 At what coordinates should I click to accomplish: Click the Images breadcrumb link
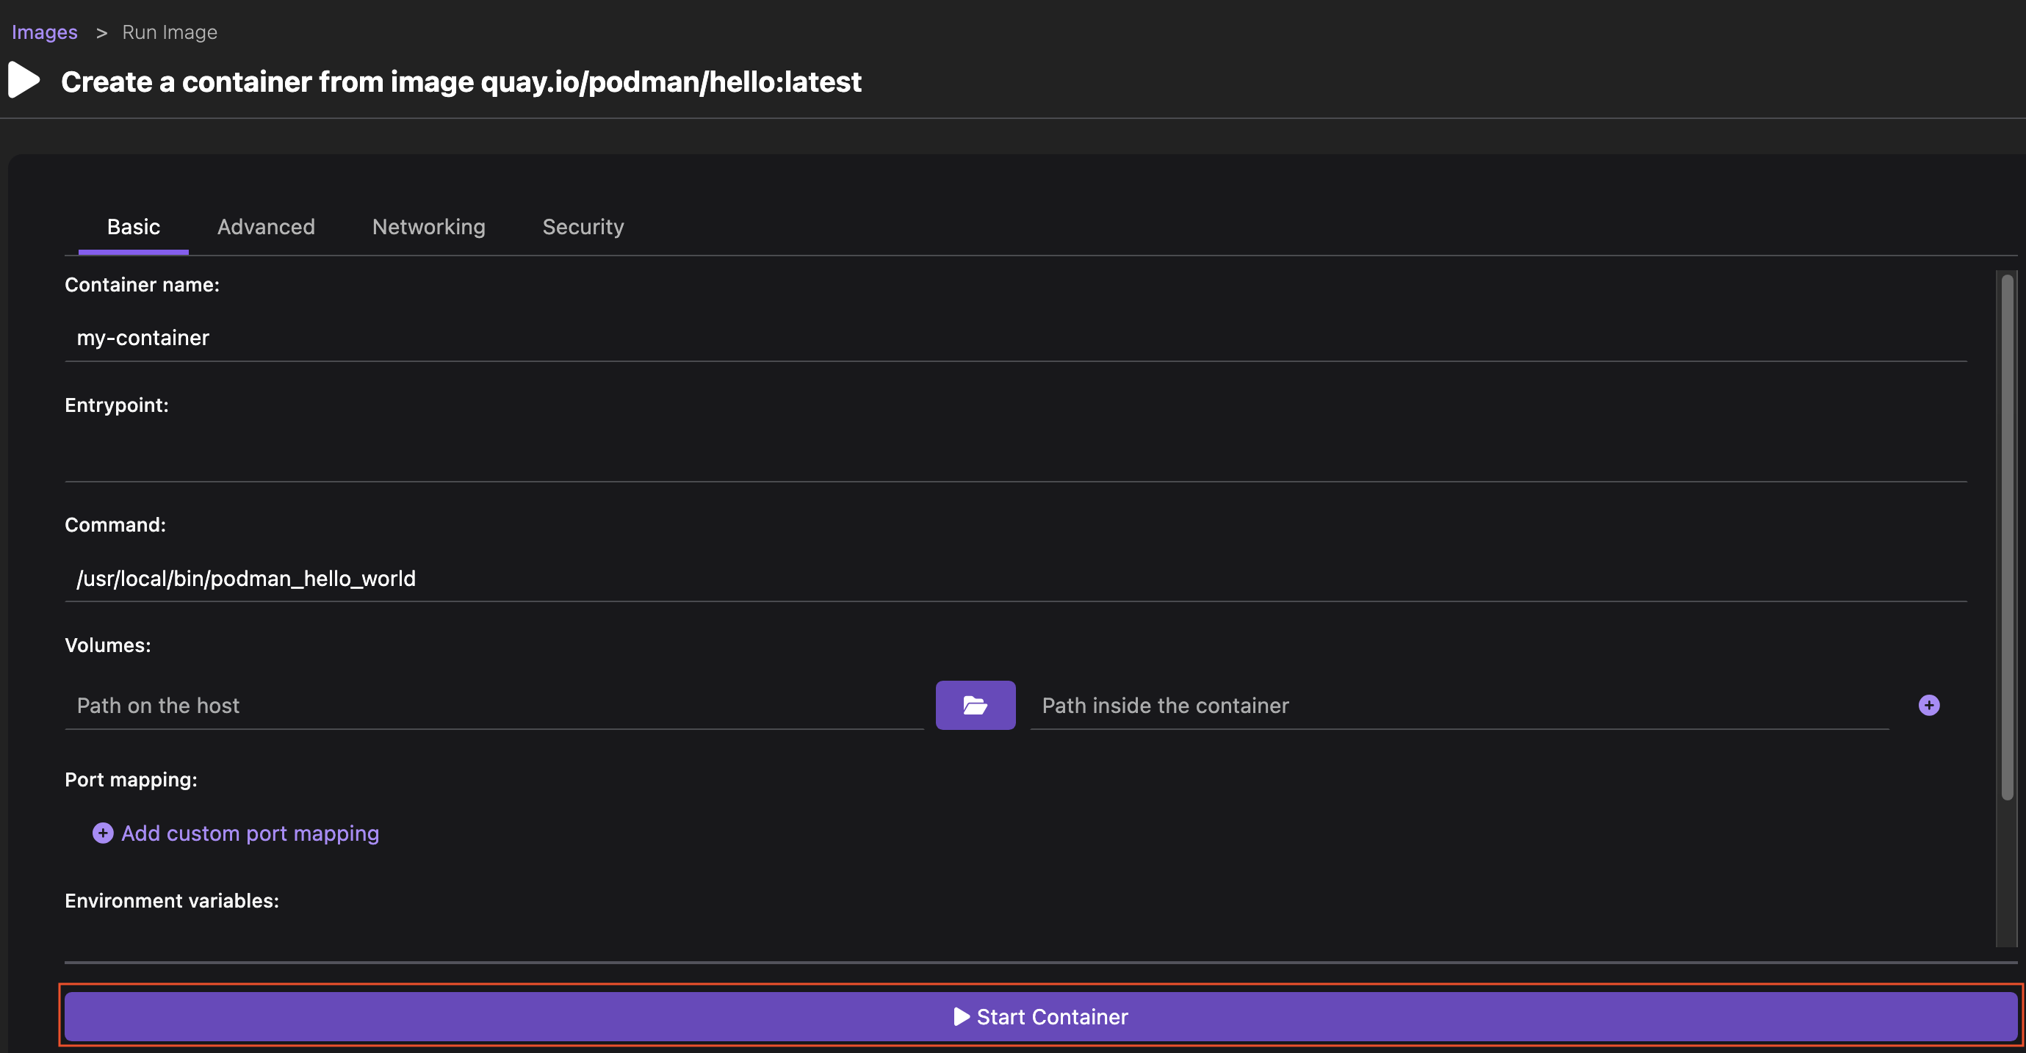pos(43,31)
